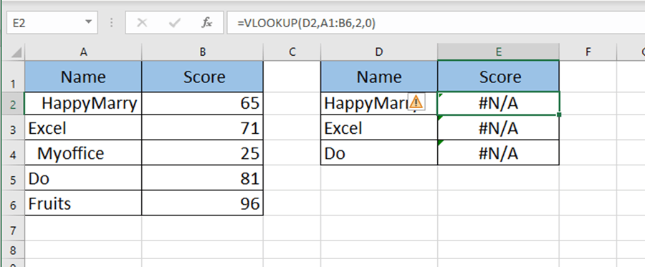The height and width of the screenshot is (267, 645).
Task: Select the #N/A cell in row 4
Action: [499, 152]
